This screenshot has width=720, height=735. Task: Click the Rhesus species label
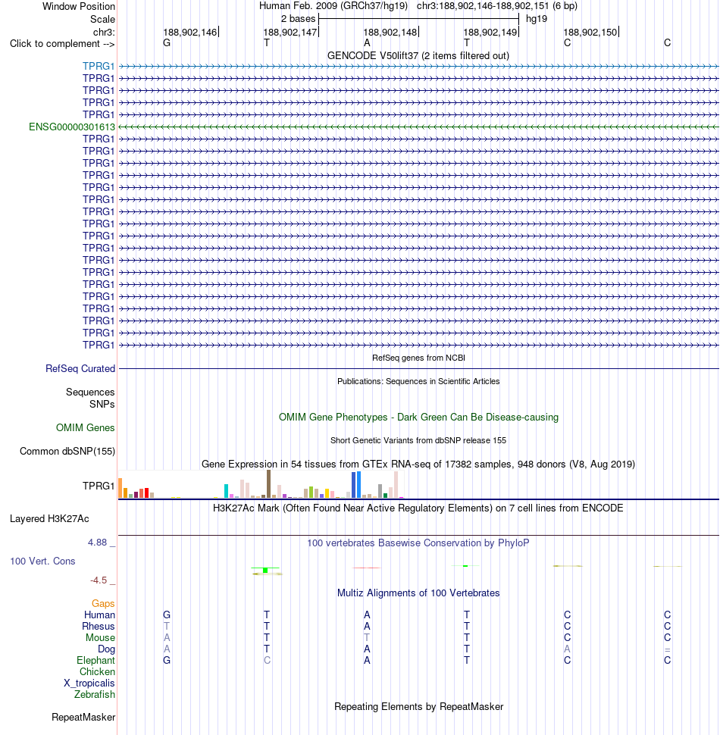[99, 626]
